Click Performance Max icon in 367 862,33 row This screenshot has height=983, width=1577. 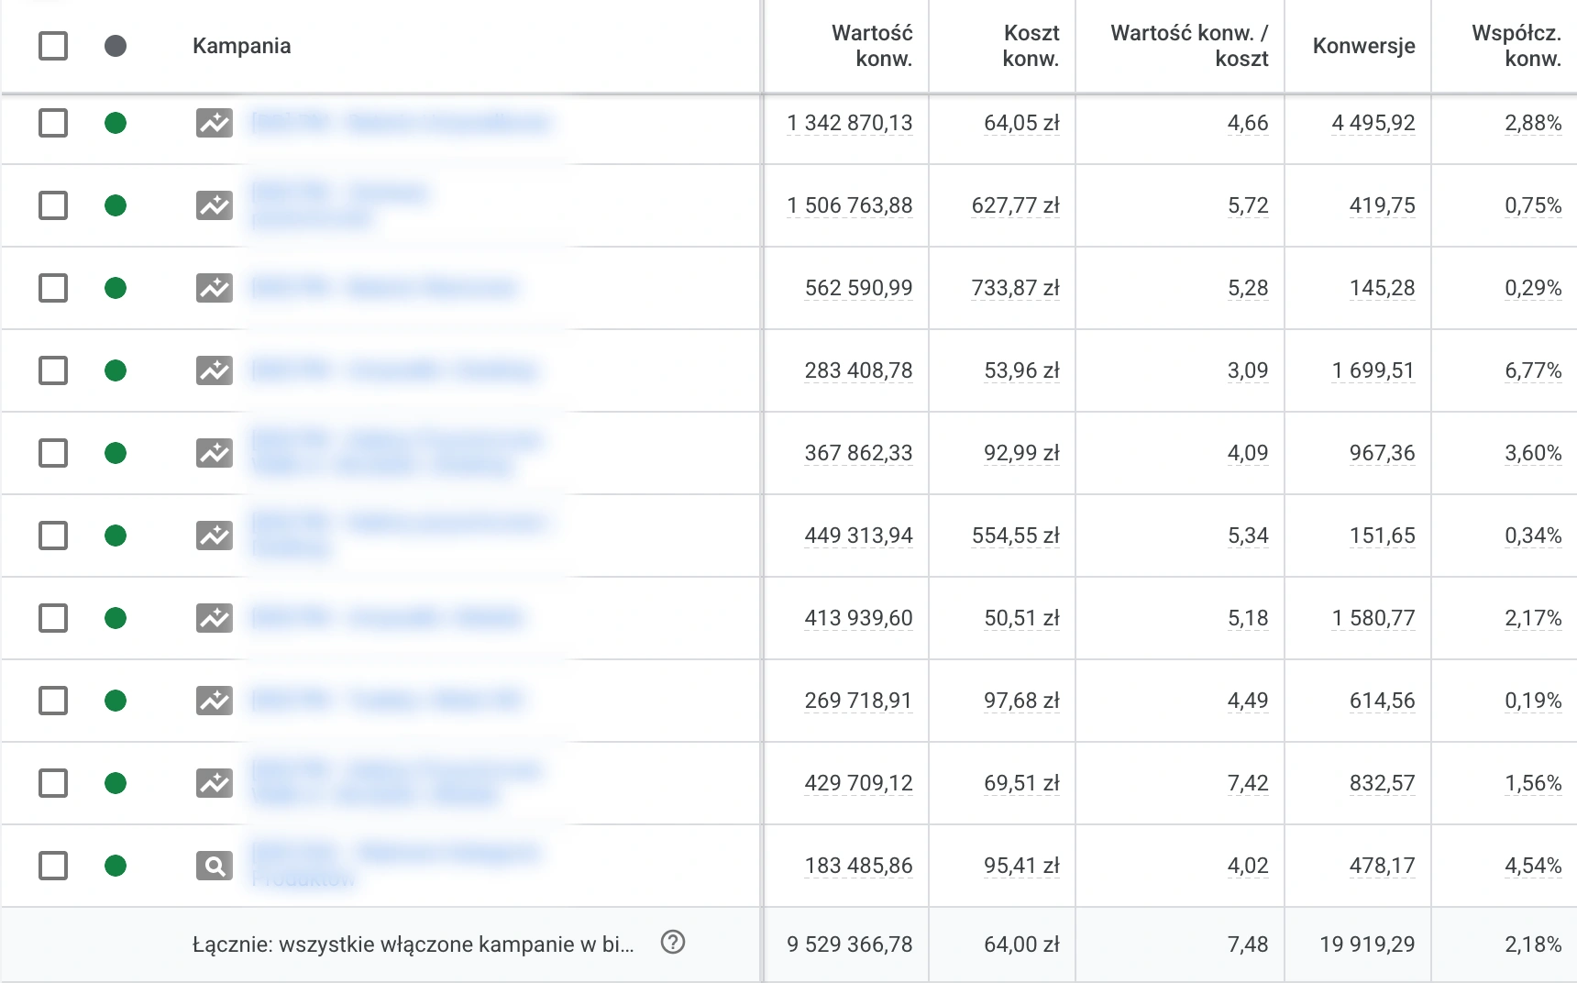pos(215,453)
